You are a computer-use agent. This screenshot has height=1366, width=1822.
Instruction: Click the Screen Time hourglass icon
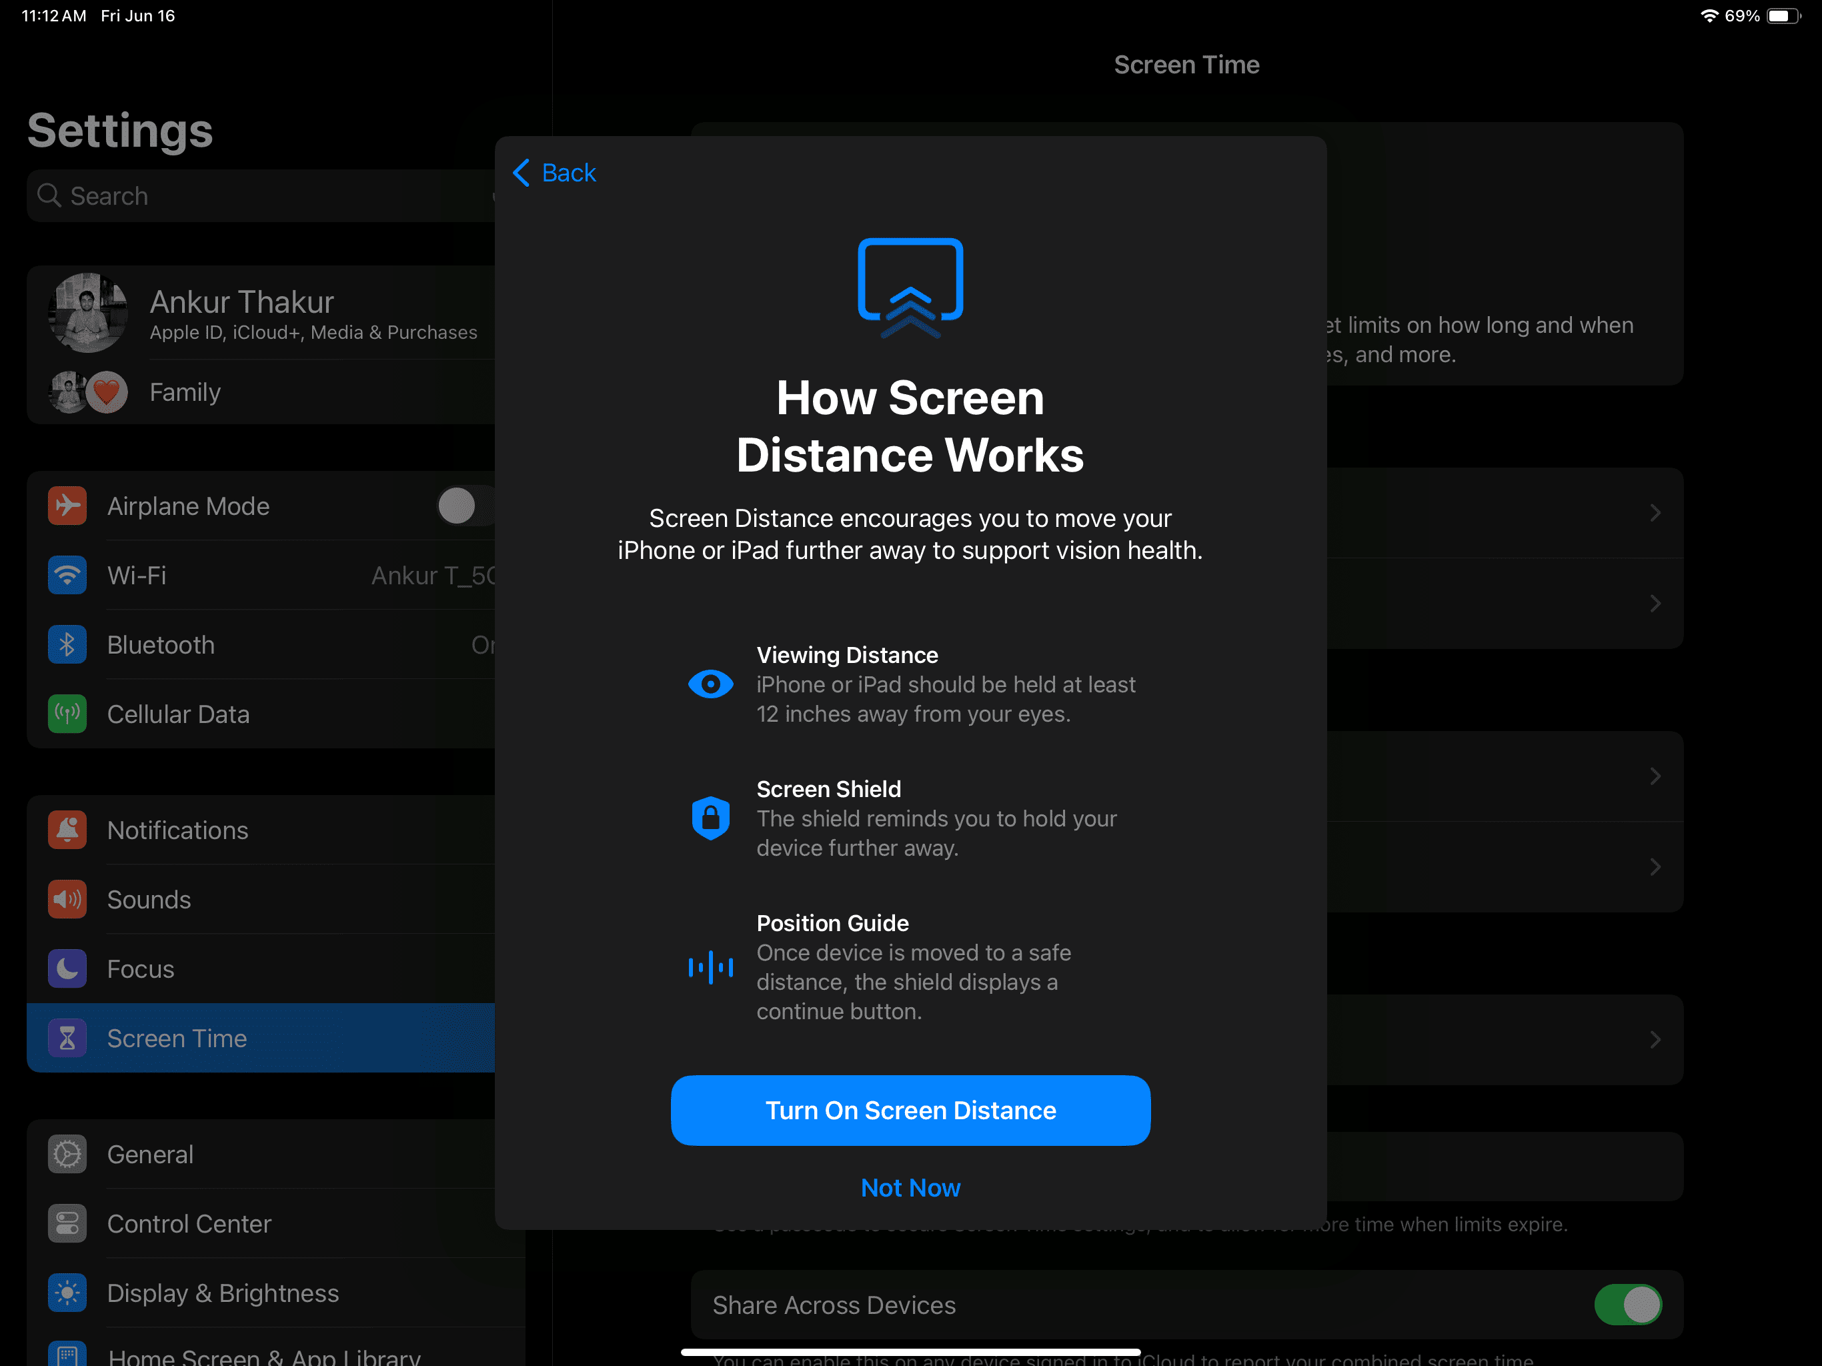[66, 1037]
